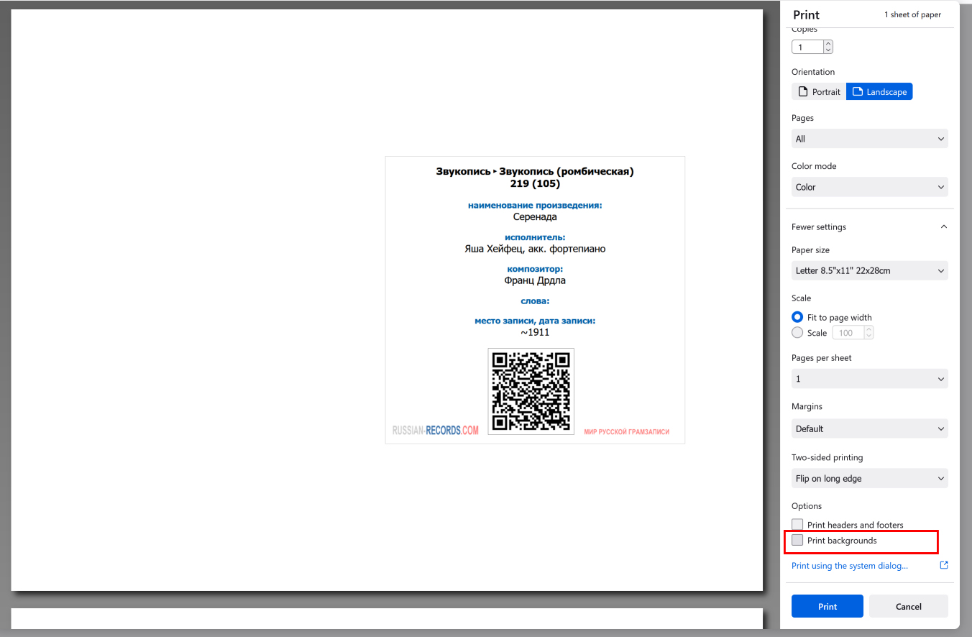The height and width of the screenshot is (637, 972).
Task: Open the Margins dropdown set to Default
Action: click(x=870, y=429)
